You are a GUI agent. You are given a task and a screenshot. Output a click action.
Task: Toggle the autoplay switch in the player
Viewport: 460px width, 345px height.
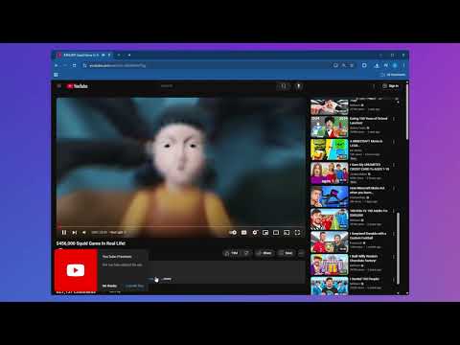(233, 232)
